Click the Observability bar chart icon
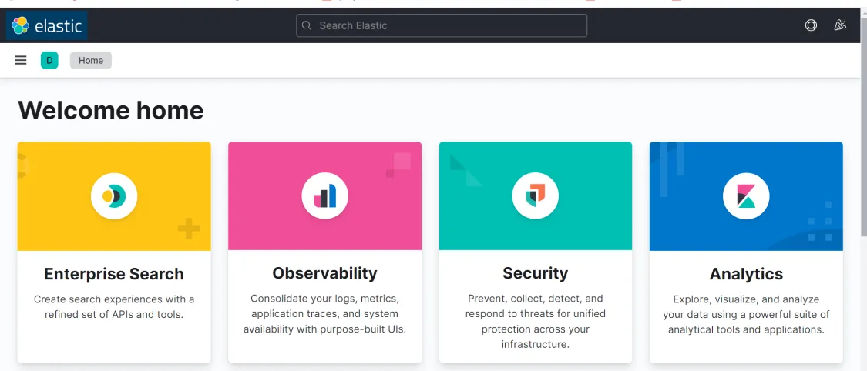The height and width of the screenshot is (371, 867). tap(324, 196)
